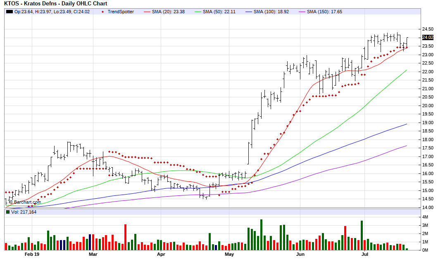Click the Mar date axis label
The image size is (438, 267).
93,255
